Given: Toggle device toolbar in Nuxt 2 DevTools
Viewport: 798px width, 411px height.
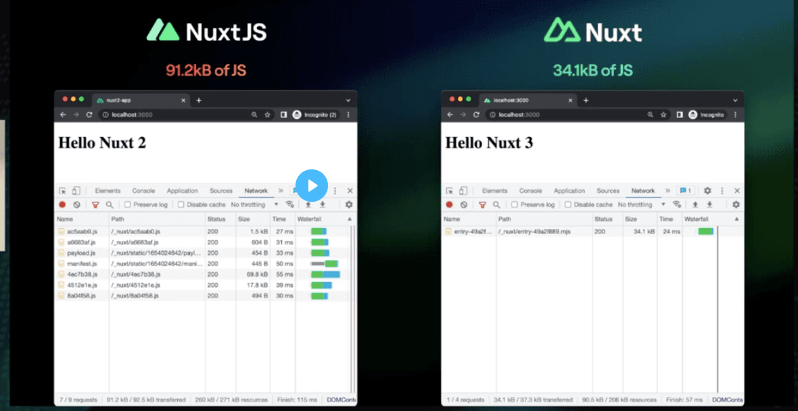Looking at the screenshot, I should [x=76, y=191].
